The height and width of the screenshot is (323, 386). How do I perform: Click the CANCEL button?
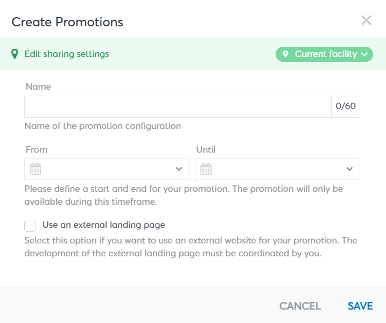[x=300, y=306]
